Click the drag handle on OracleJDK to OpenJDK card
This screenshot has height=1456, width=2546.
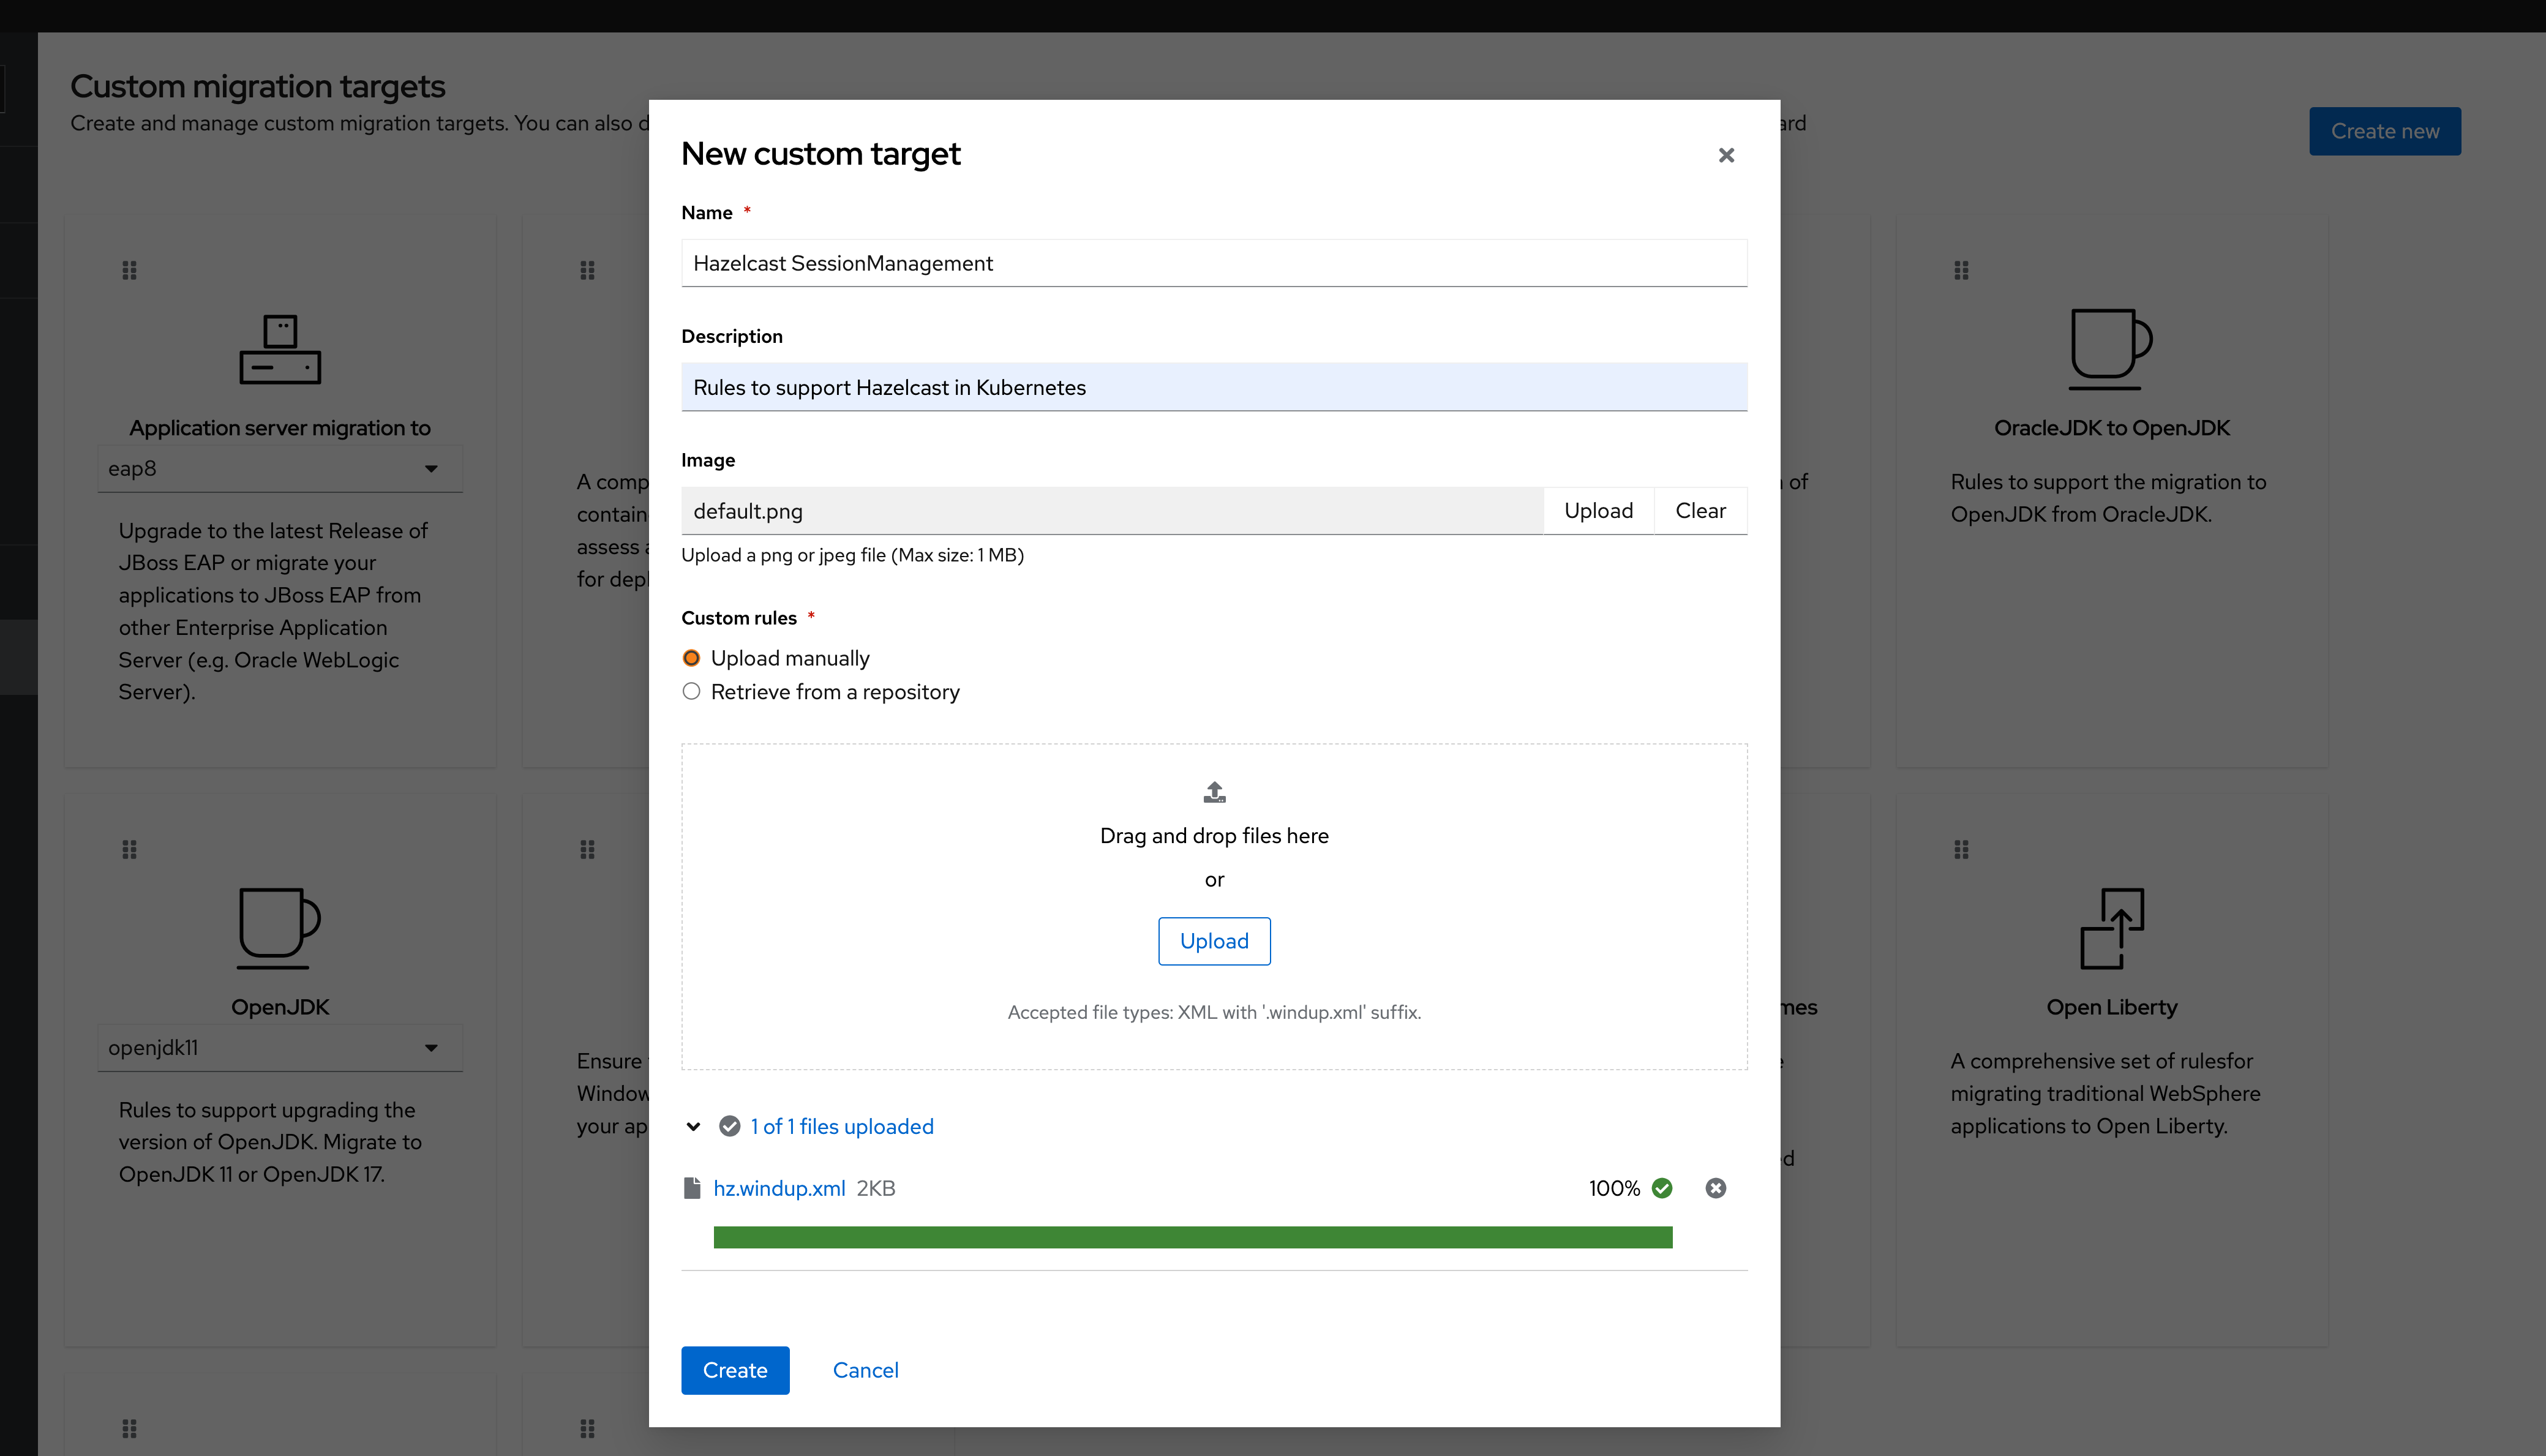[x=1961, y=270]
